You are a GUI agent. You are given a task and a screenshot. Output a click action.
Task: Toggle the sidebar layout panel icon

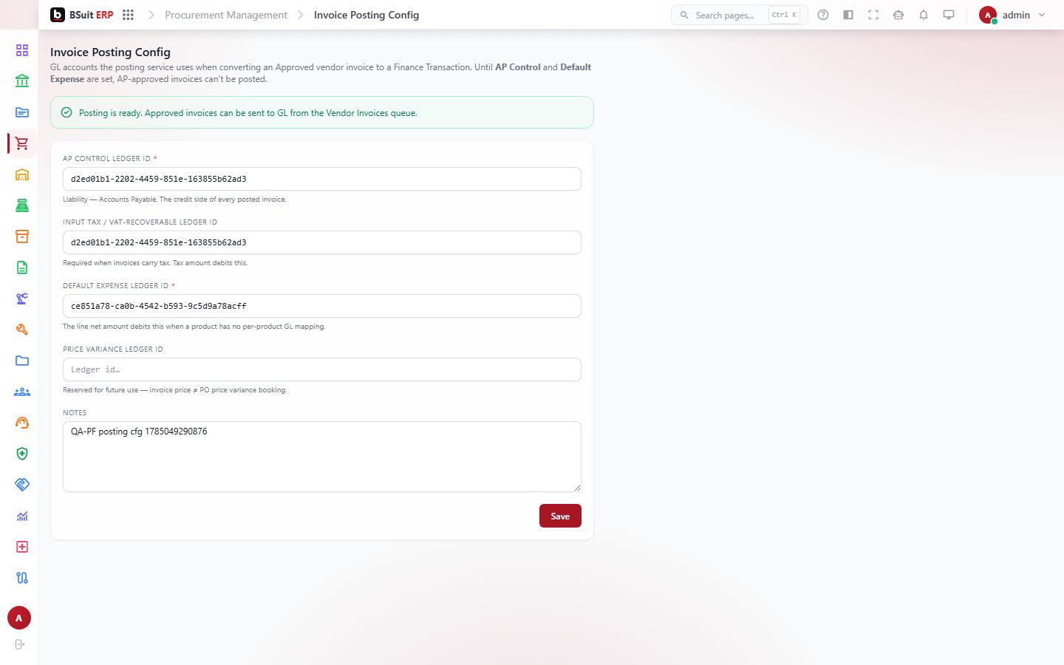[848, 15]
